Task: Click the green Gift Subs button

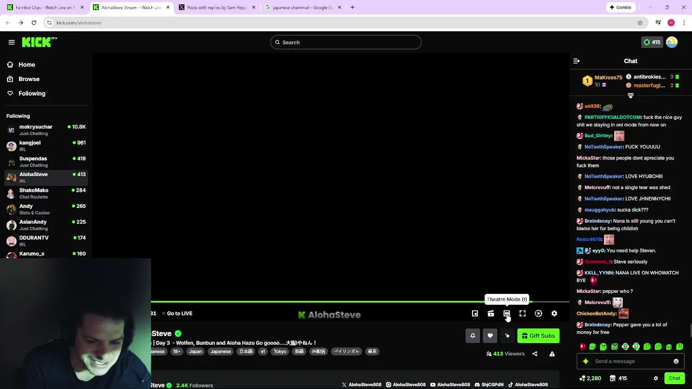Action: tap(538, 336)
